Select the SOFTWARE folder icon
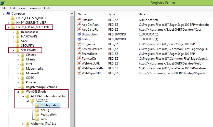This screenshot has height=127, width=213. 18,50
